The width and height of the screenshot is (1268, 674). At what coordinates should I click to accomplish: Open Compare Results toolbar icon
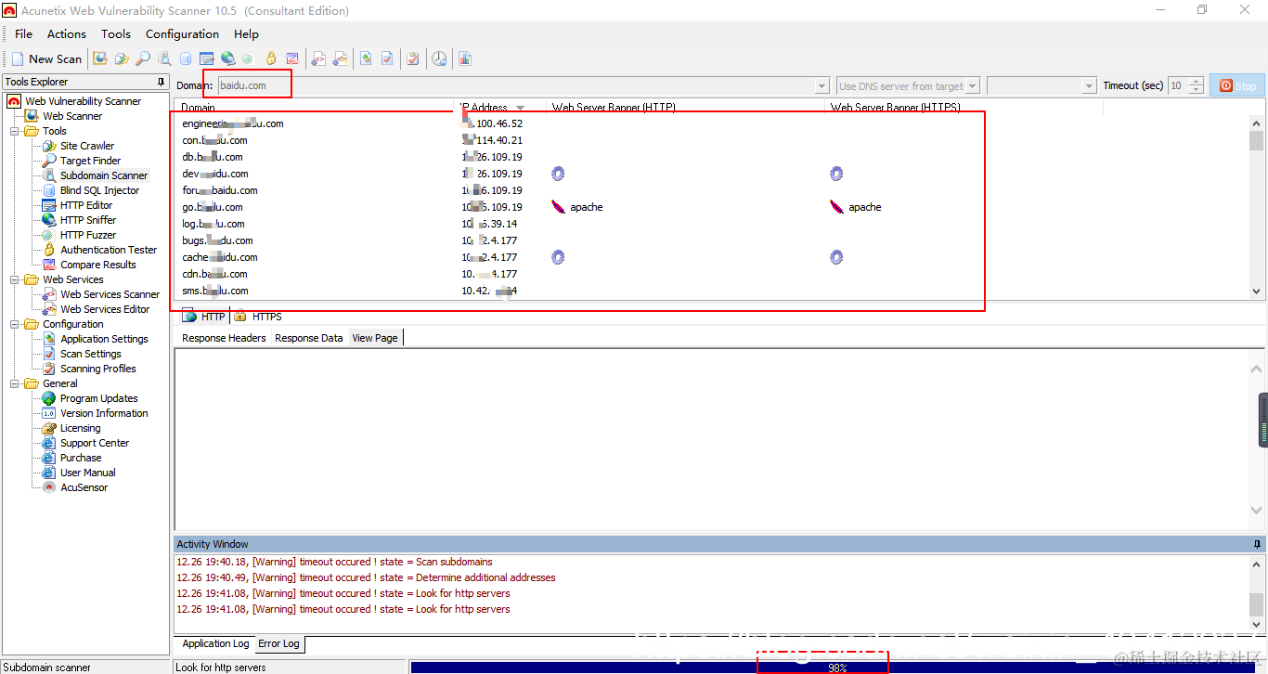pyautogui.click(x=292, y=58)
